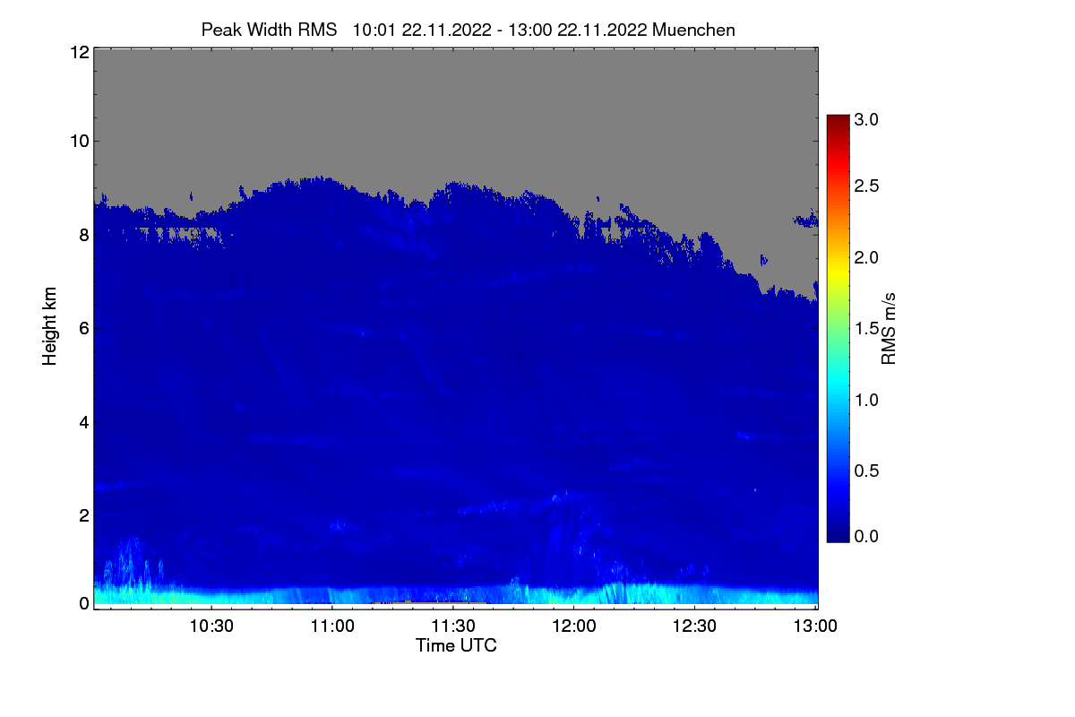
Task: Click the 11:30 time tick label
Action: [453, 626]
